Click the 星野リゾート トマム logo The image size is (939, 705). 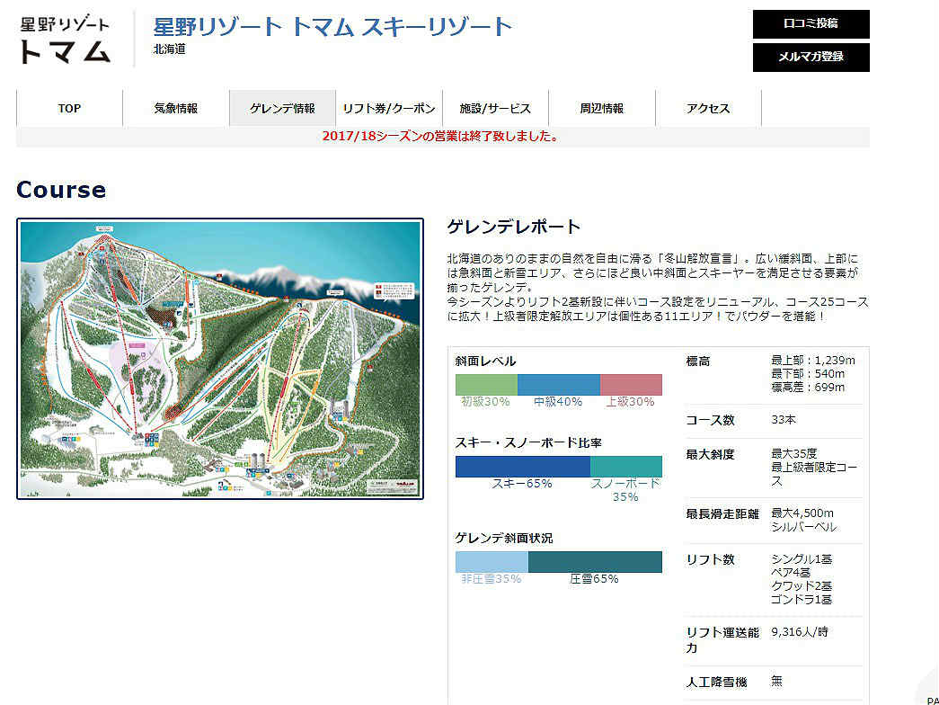66,40
